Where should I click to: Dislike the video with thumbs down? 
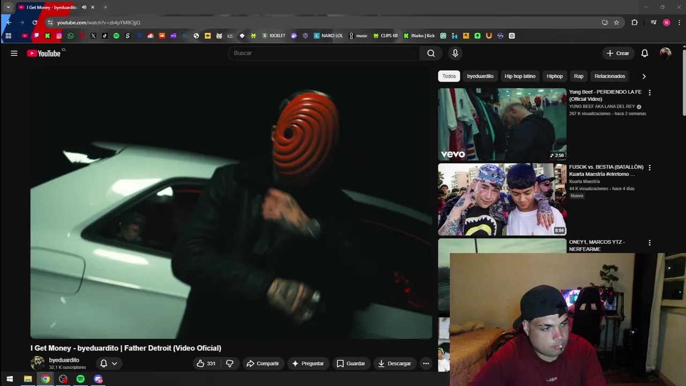click(x=229, y=363)
